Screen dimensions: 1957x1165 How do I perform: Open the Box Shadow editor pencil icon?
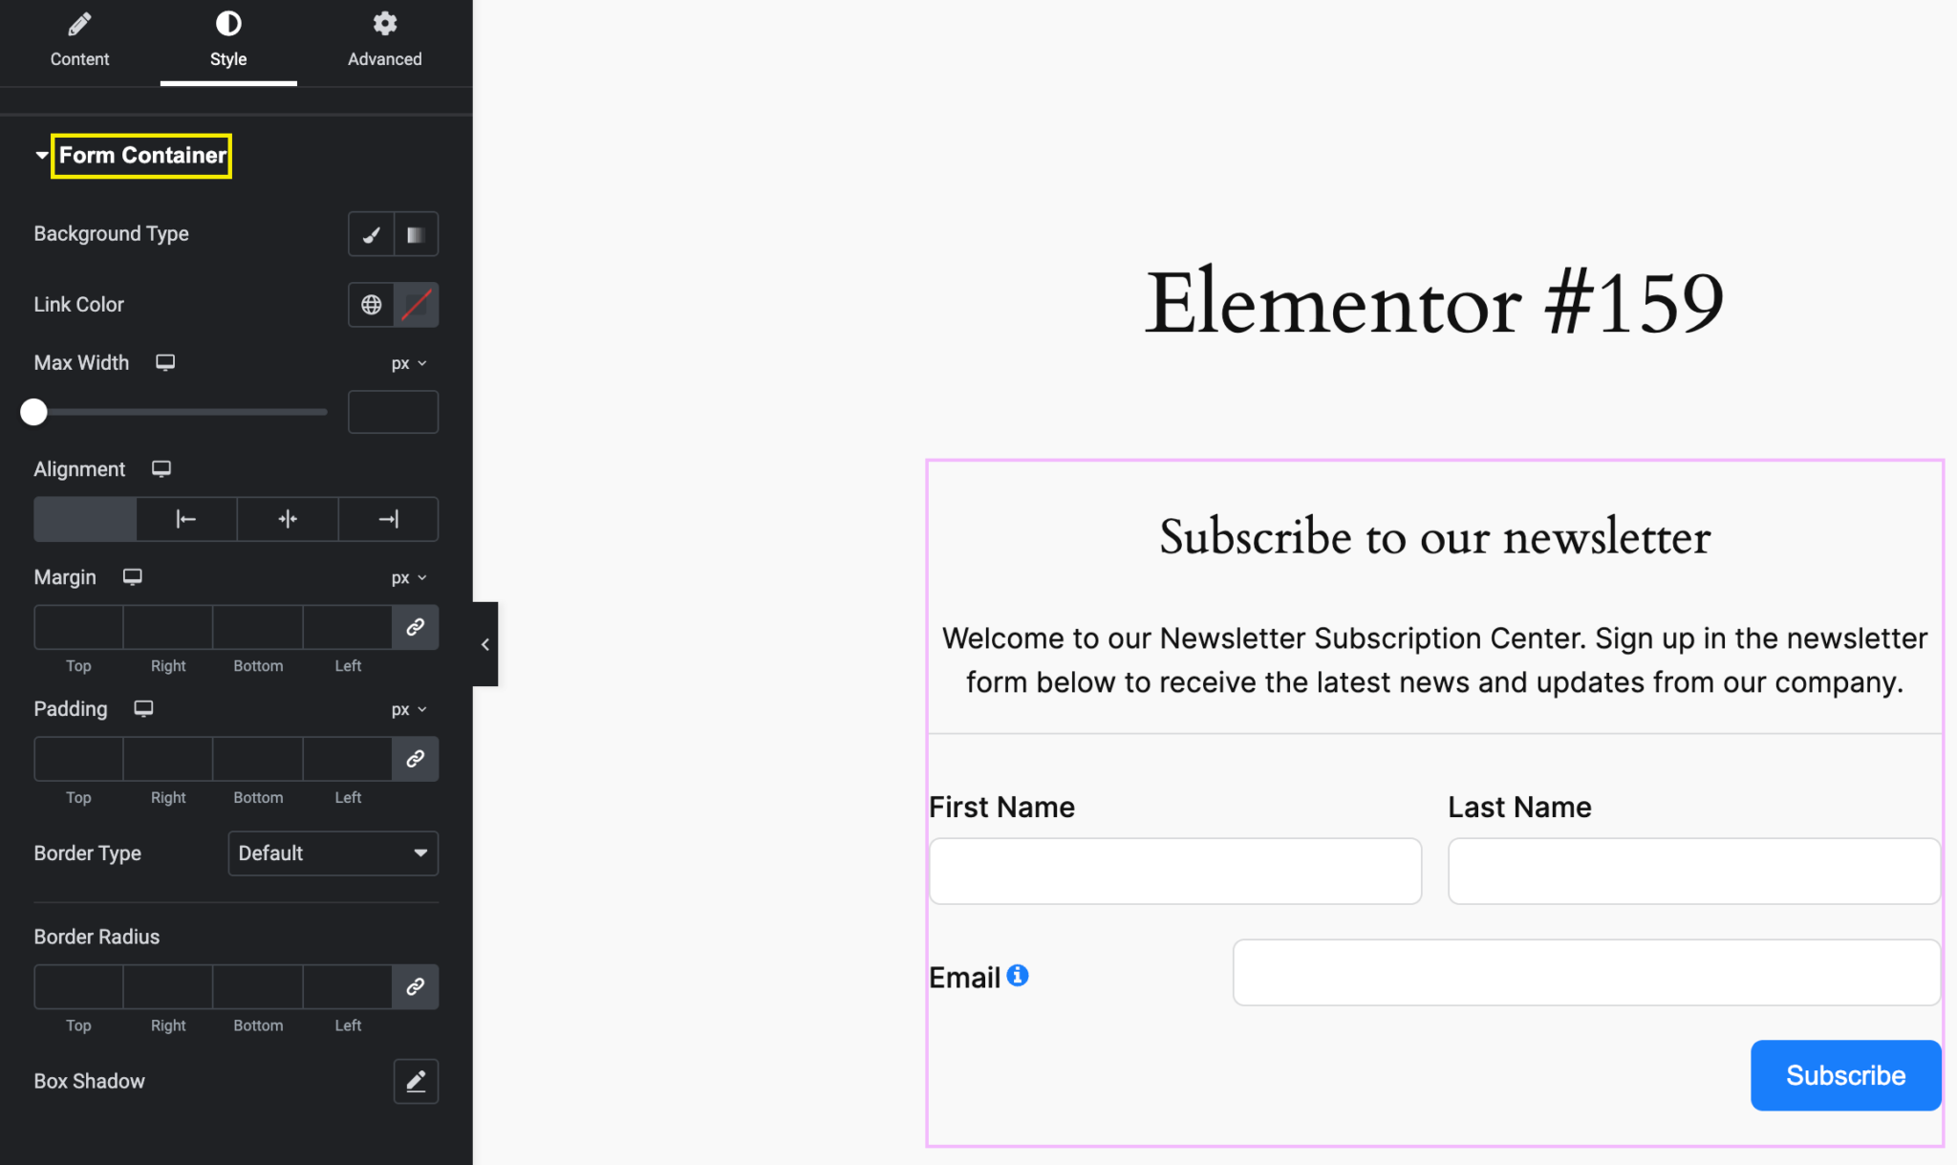[x=416, y=1081]
